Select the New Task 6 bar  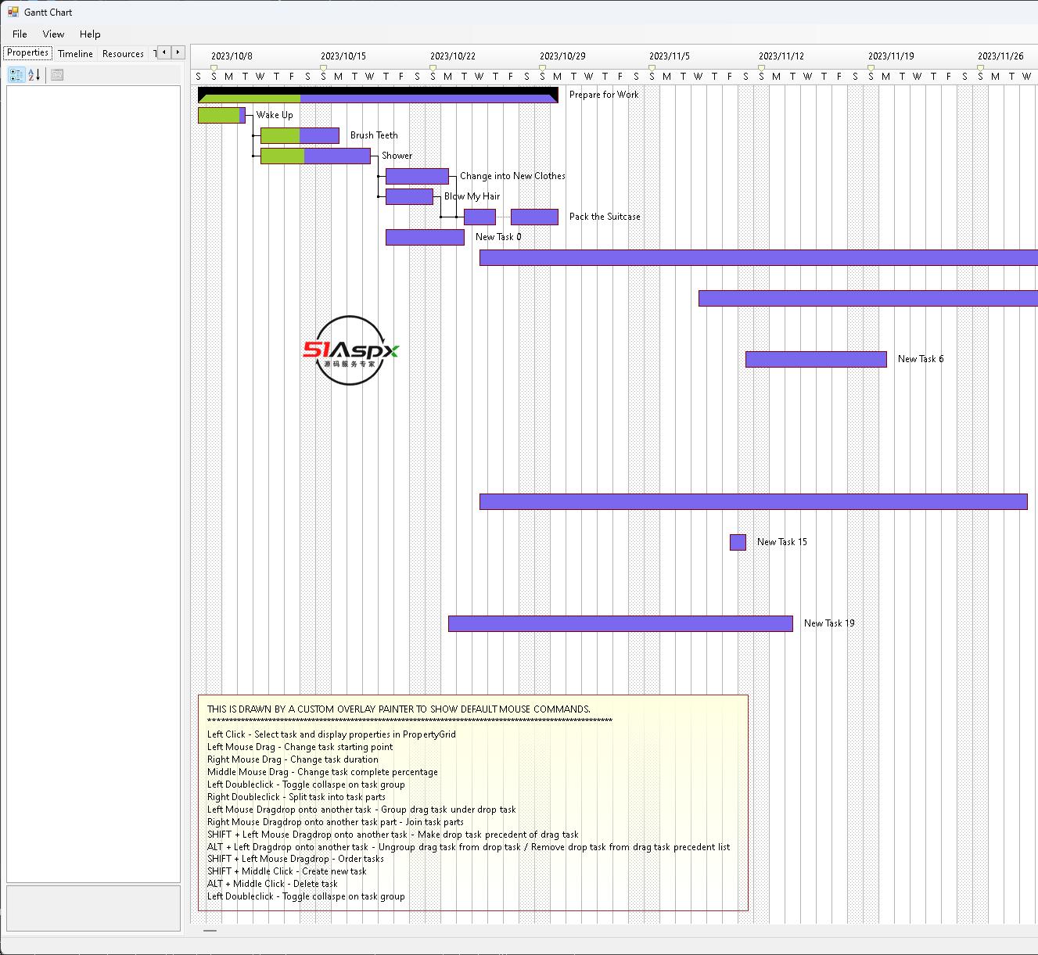pos(816,359)
